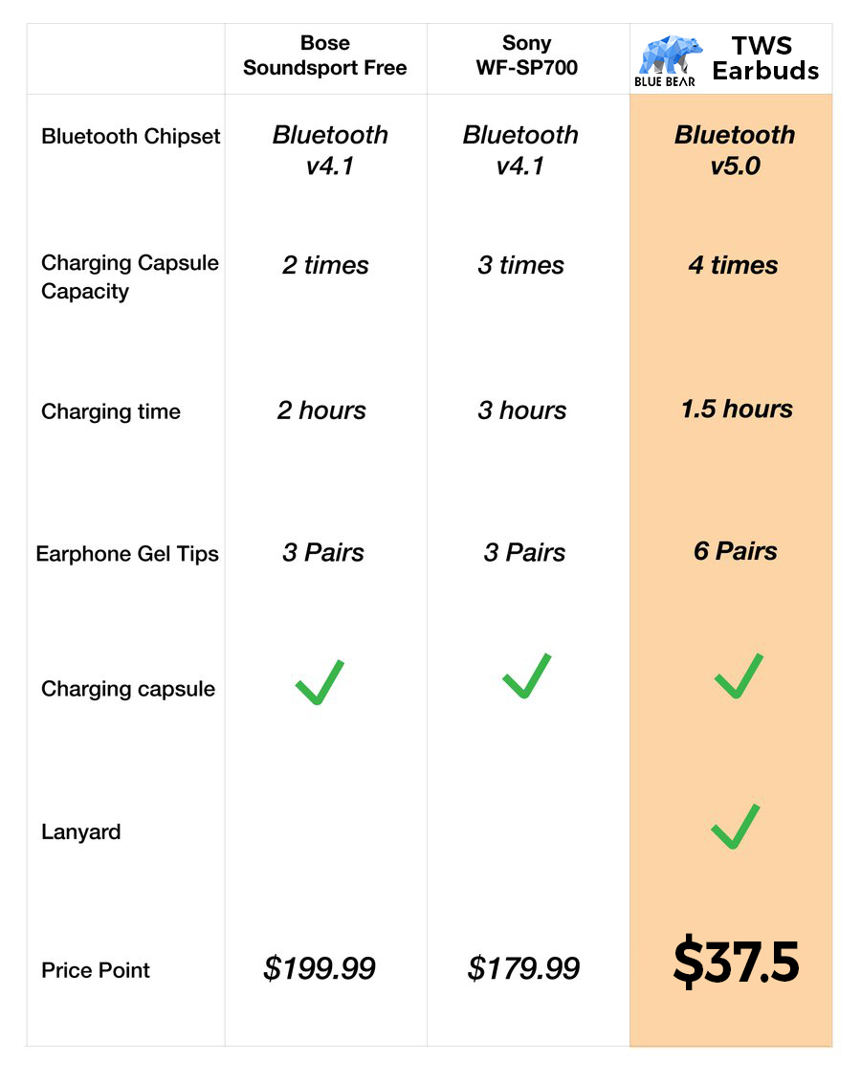Select the Bluetooth Chipset row label
The width and height of the screenshot is (861, 1085).
131,136
